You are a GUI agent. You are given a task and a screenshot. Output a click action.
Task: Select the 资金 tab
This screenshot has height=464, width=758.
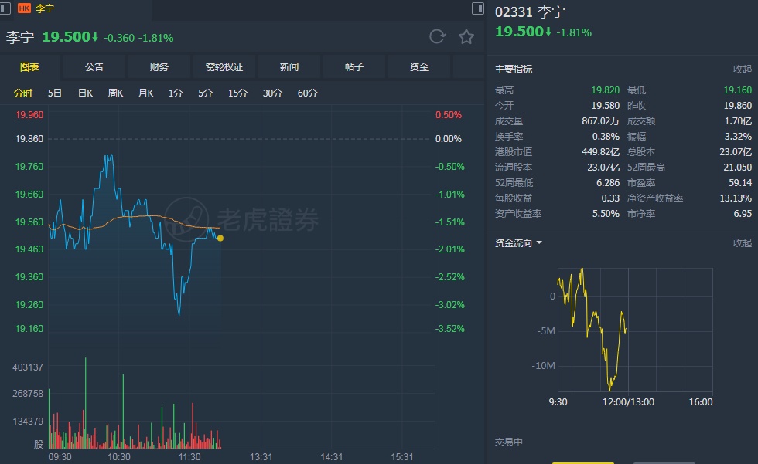[419, 67]
